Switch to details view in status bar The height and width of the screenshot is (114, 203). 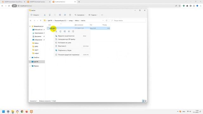143,101
